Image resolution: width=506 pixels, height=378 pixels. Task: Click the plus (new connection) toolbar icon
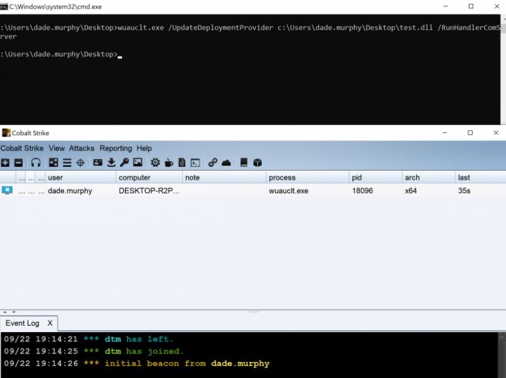pyautogui.click(x=5, y=163)
